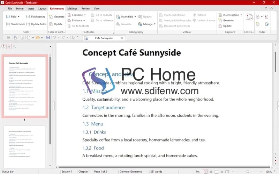This screenshot has height=174, width=279.
Task: Click Update in Table of contents group
Action: coord(56,24)
